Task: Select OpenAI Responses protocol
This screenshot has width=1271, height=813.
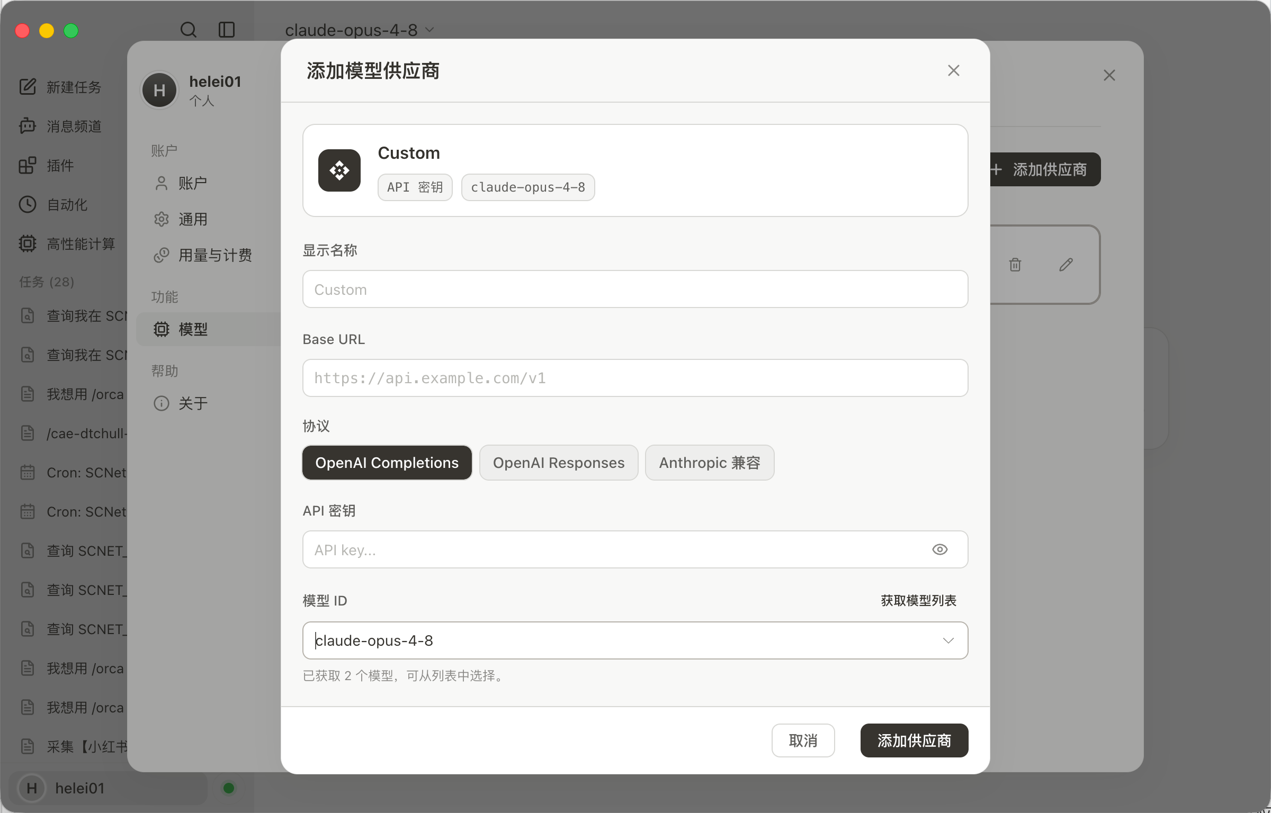Action: point(559,463)
